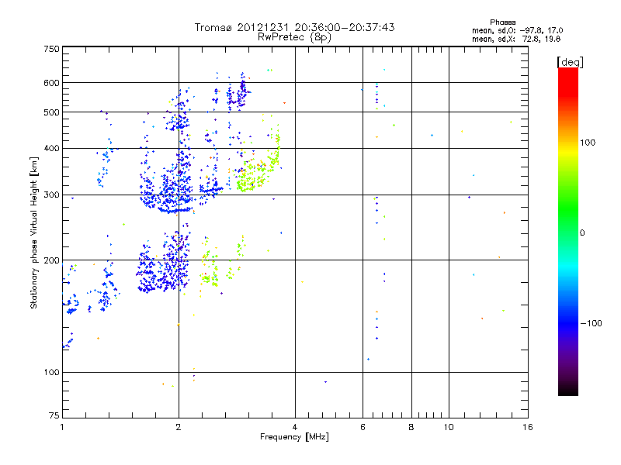Click the '500' height axis label

52,112
